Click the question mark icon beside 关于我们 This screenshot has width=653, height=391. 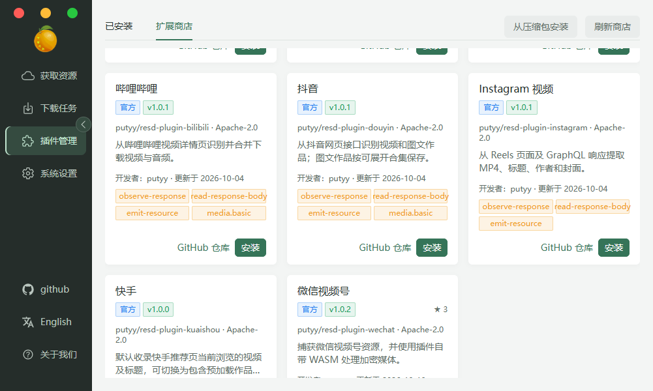click(x=28, y=355)
